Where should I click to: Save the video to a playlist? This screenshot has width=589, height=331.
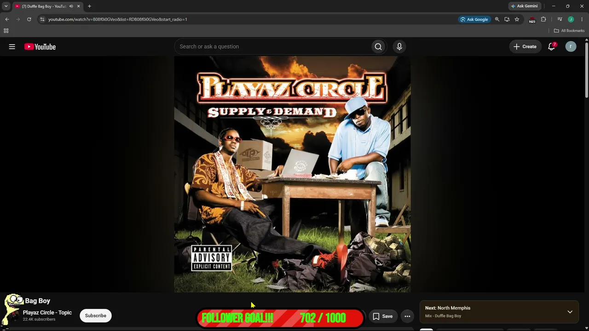tap(382, 316)
